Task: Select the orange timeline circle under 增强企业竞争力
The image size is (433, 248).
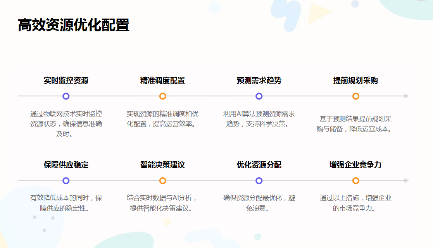Action: (x=356, y=181)
